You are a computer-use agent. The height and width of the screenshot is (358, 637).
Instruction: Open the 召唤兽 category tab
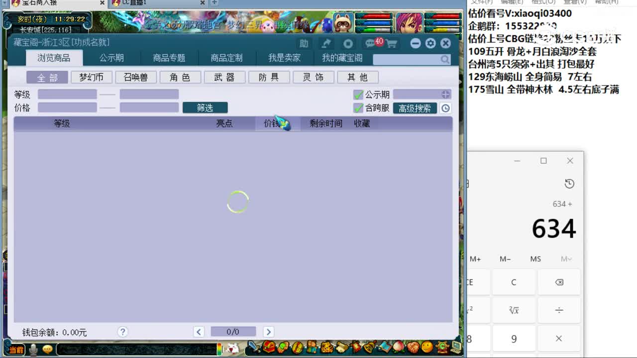pyautogui.click(x=136, y=77)
